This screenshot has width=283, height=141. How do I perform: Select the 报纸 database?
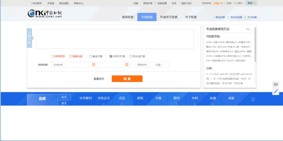pos(140,98)
